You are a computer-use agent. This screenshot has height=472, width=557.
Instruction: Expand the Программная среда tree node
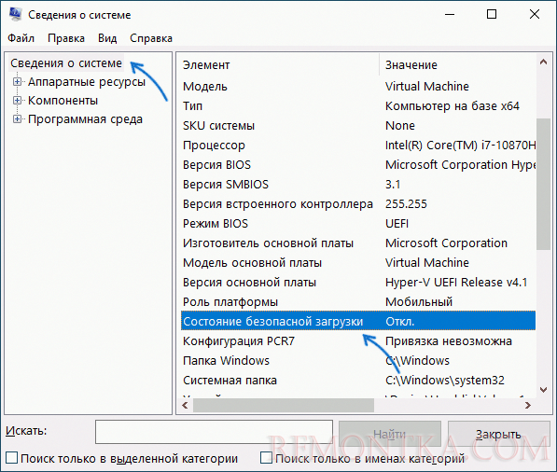click(17, 119)
